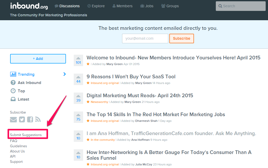Open the Ana Hoffman Ask Me Anything post

point(171,133)
